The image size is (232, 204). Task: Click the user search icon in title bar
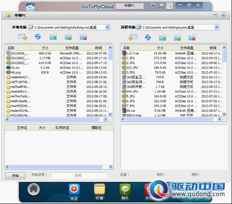click(161, 6)
